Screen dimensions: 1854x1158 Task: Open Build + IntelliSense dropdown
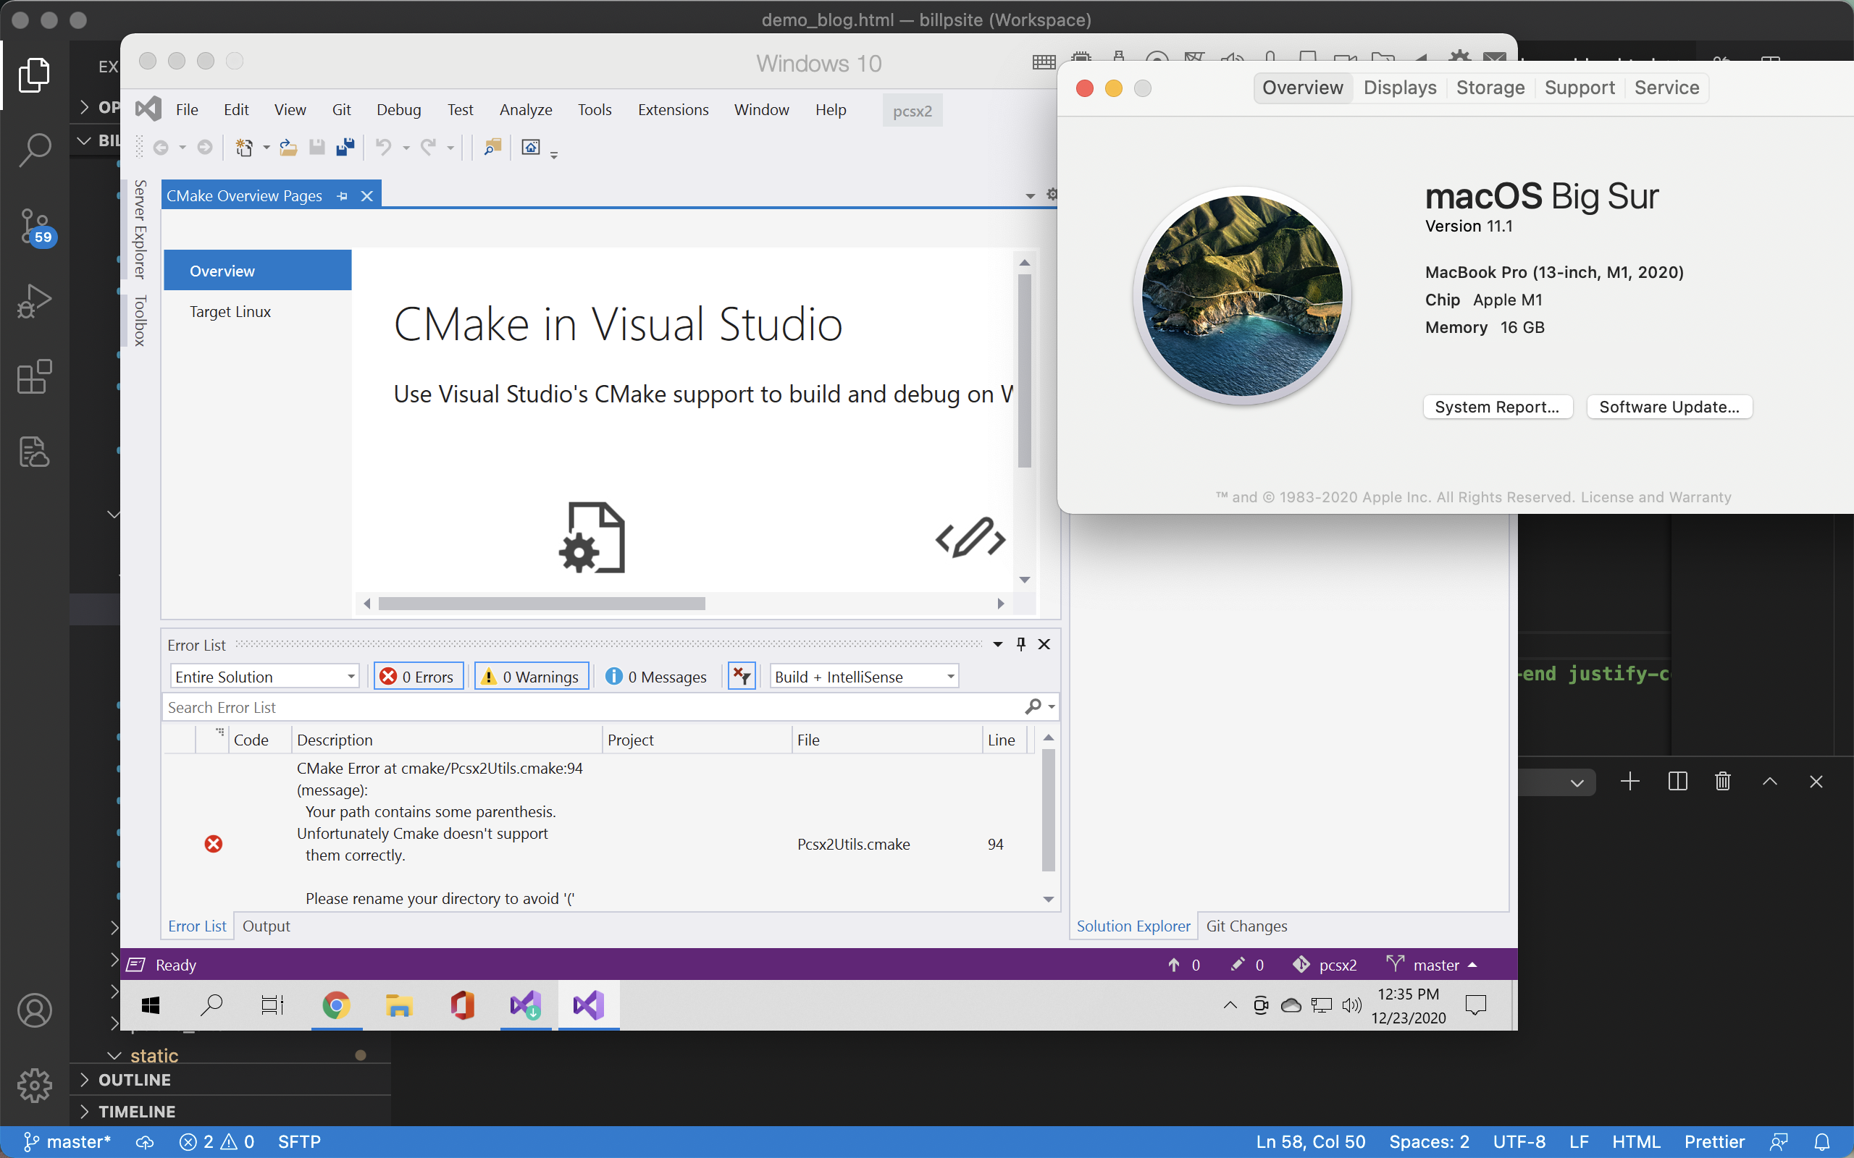(x=864, y=676)
